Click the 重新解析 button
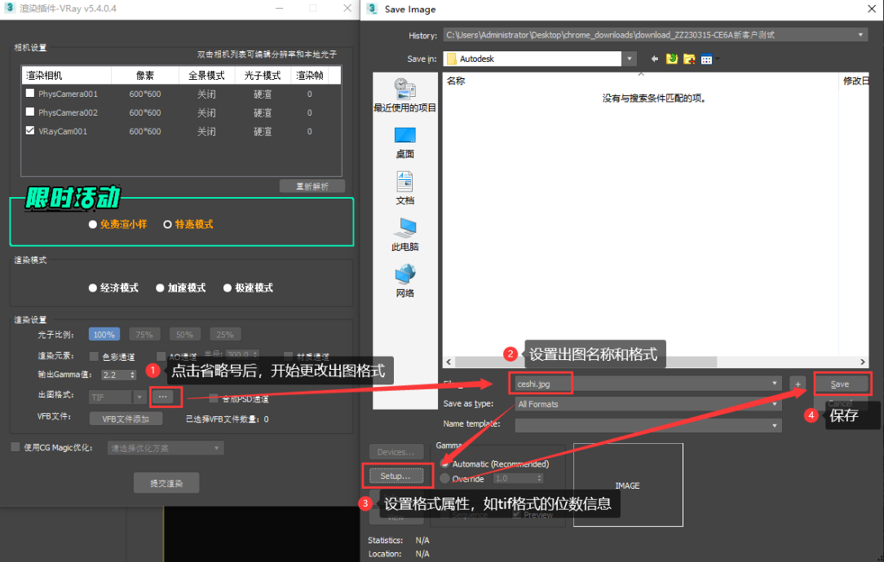 pos(312,187)
